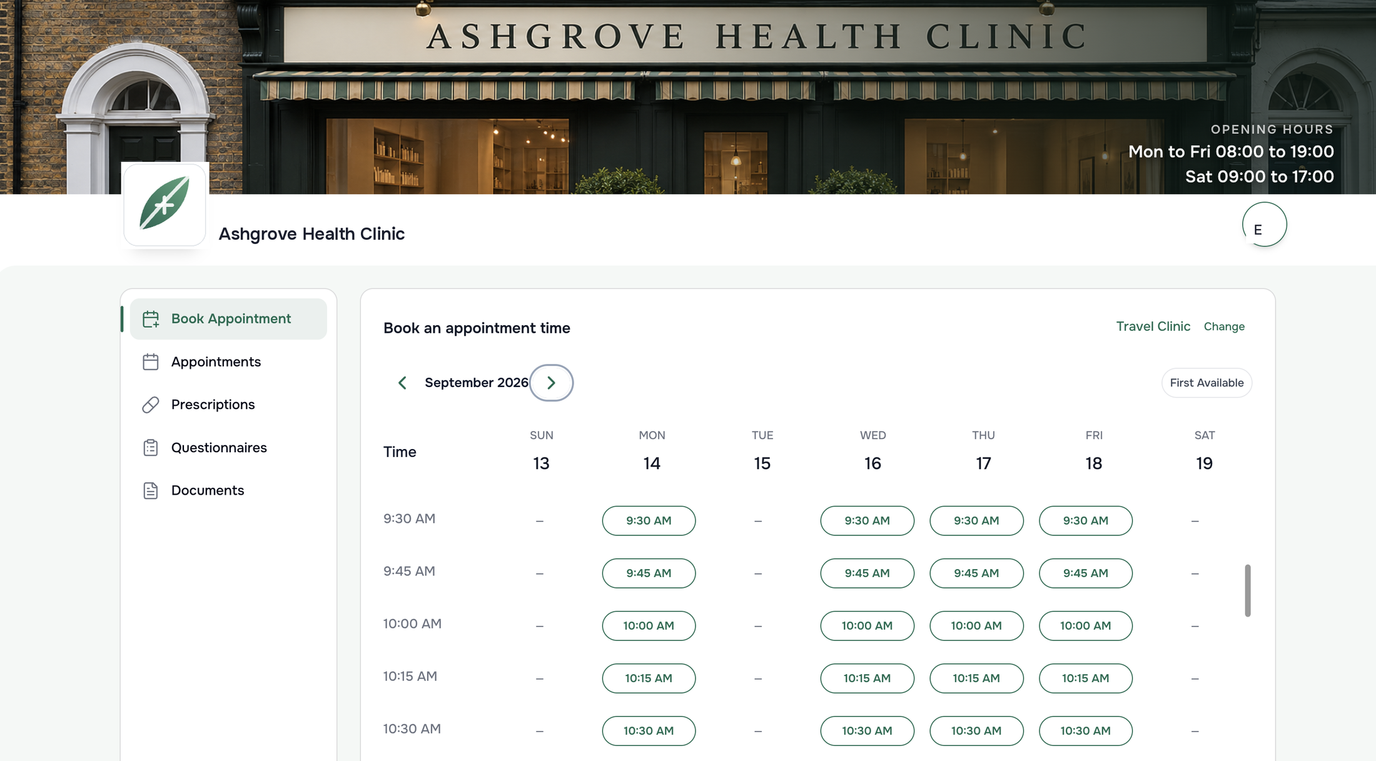This screenshot has height=761, width=1376.
Task: Reserve Thursday 17 at 10:30 AM slot
Action: pyautogui.click(x=976, y=731)
